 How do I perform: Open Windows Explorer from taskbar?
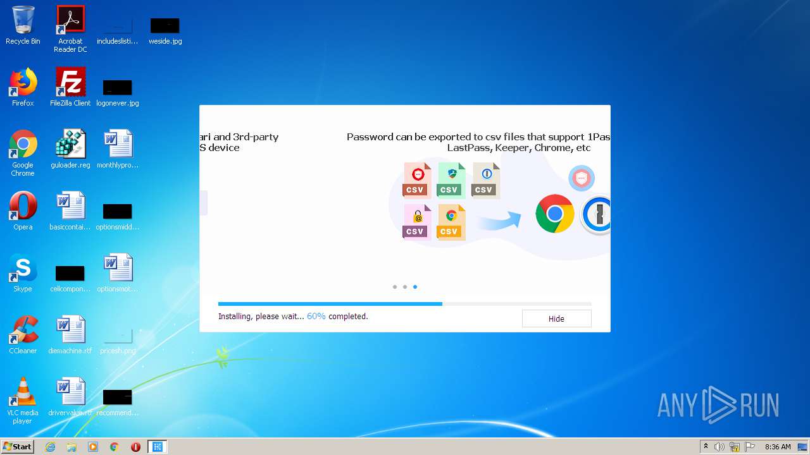coord(72,447)
